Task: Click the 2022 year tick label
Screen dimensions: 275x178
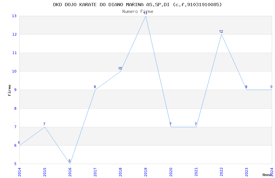Action: pyautogui.click(x=222, y=172)
